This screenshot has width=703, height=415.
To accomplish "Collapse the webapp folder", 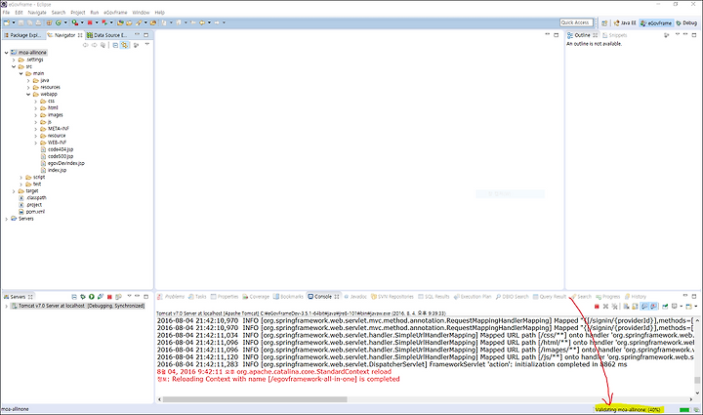I will click(28, 94).
